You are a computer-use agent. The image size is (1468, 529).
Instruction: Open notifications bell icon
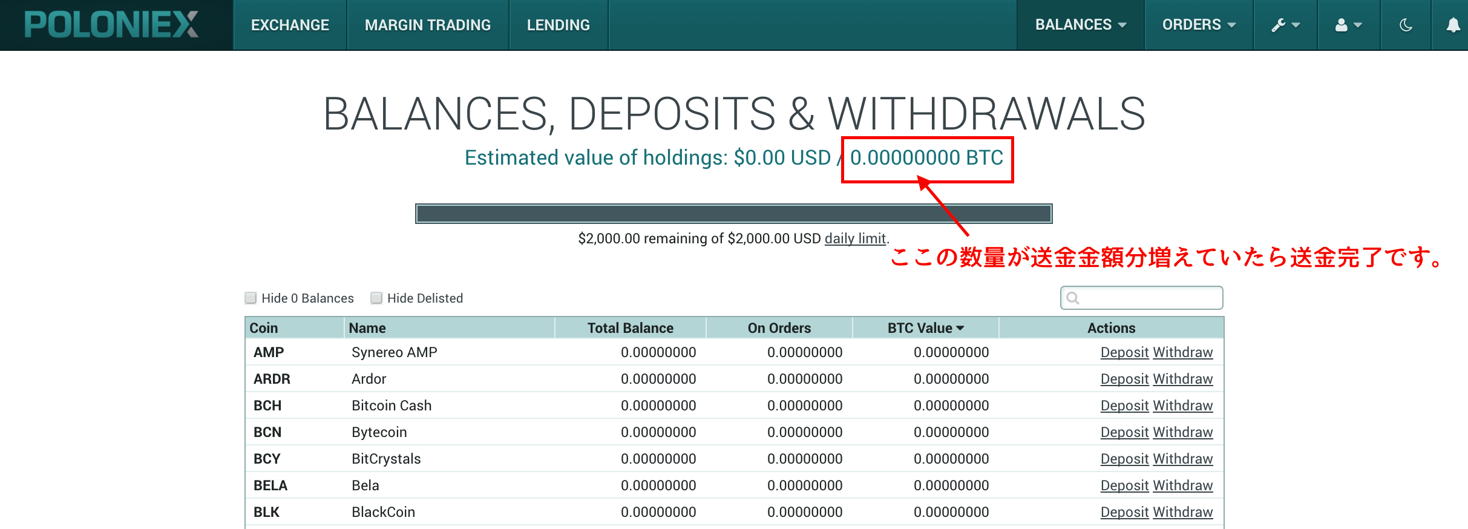point(1453,25)
